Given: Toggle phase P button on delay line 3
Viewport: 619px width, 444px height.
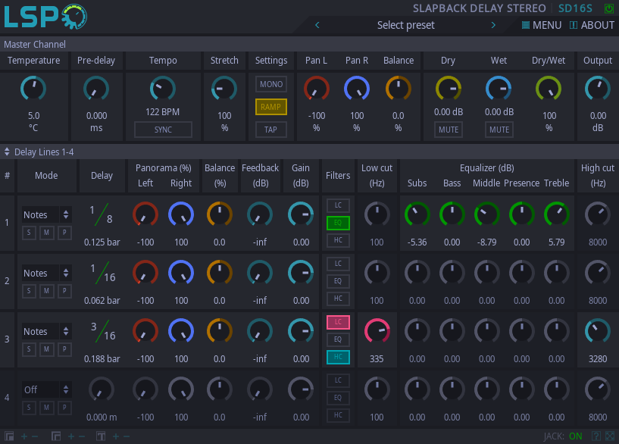Looking at the screenshot, I should pyautogui.click(x=65, y=349).
